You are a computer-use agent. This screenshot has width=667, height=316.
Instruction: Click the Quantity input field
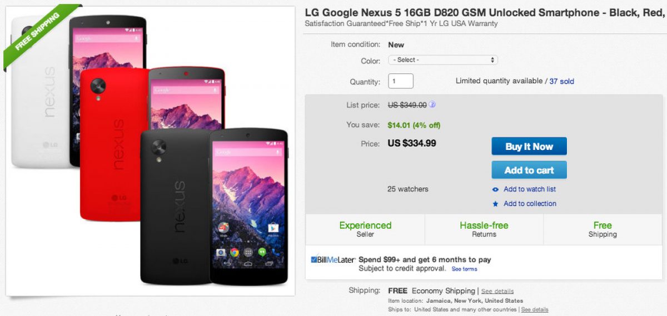point(400,81)
